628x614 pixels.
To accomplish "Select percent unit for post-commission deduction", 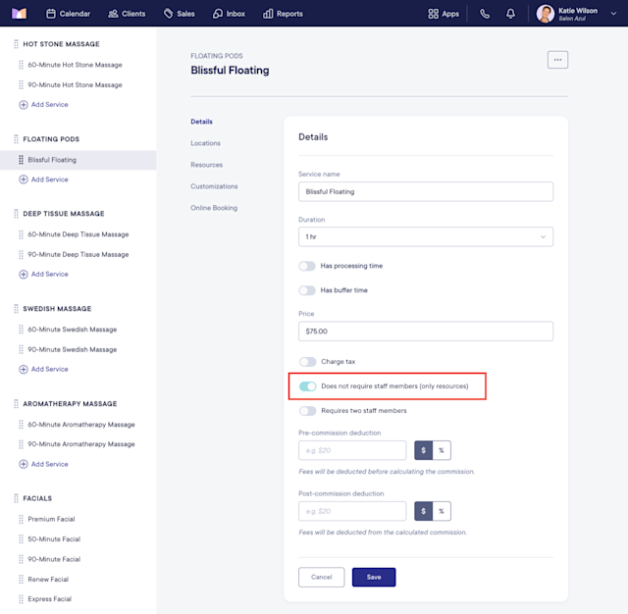I will 442,511.
